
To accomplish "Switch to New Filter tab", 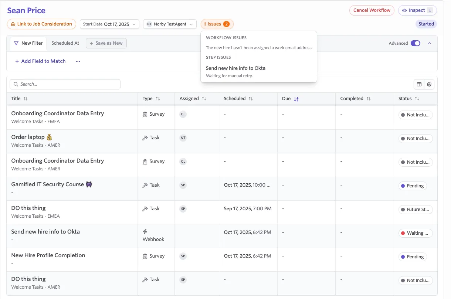I will pos(28,43).
